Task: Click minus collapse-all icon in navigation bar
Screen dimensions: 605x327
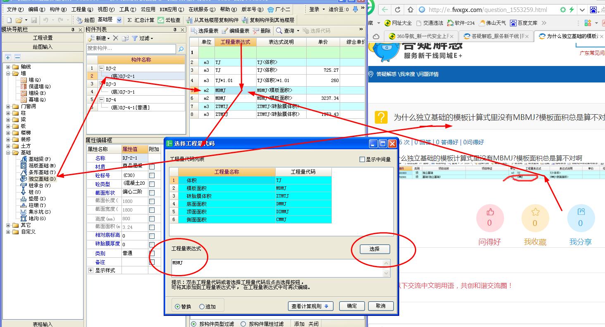Action: [17, 57]
